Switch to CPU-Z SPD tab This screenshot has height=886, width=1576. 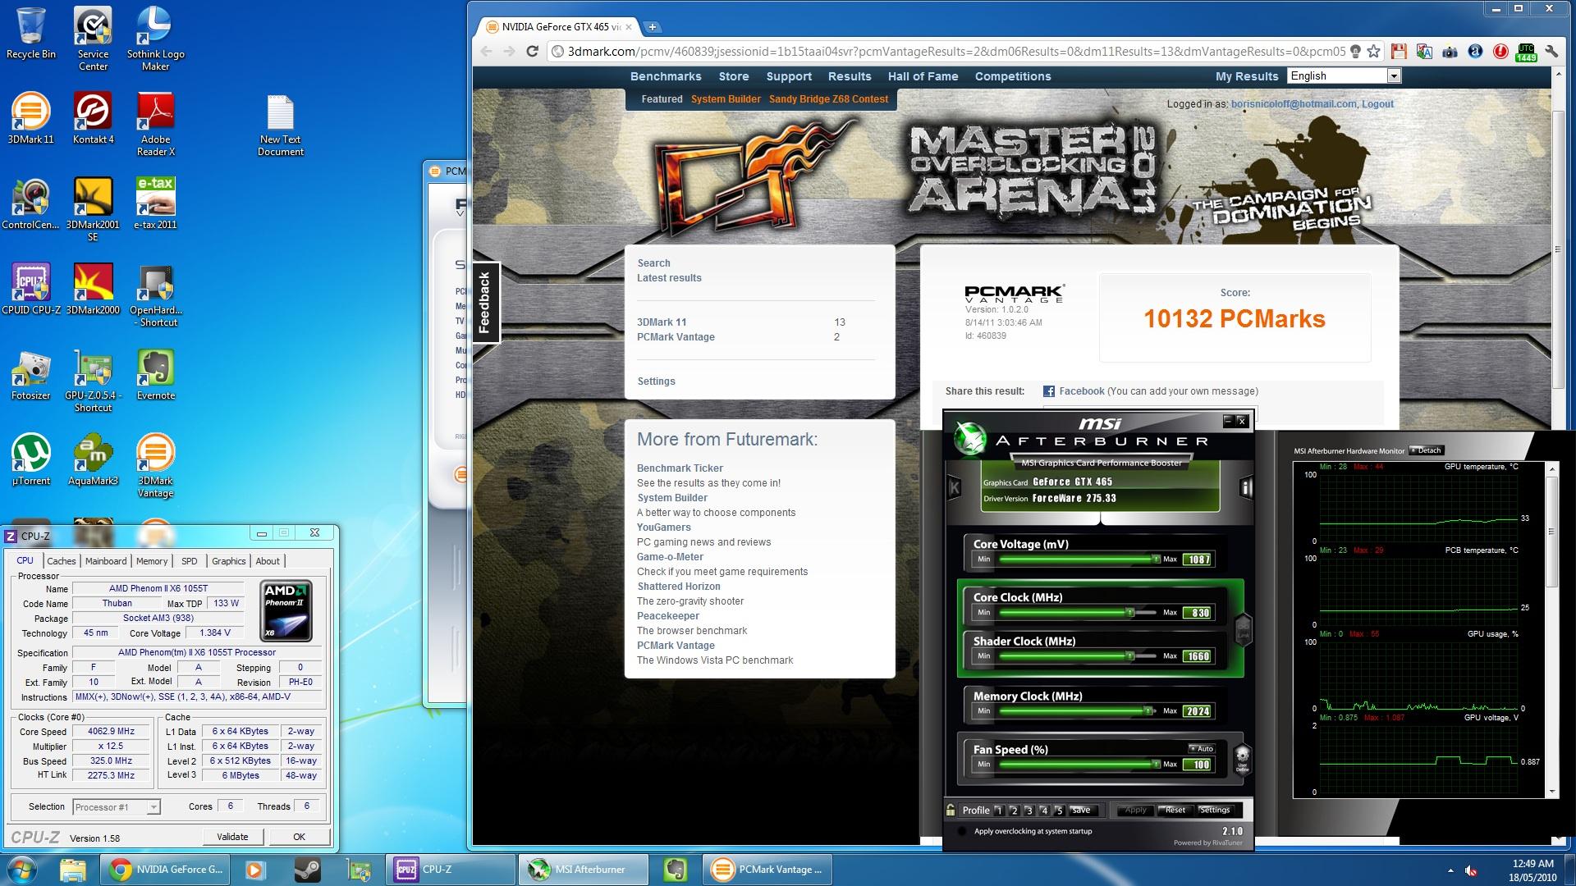click(x=190, y=561)
